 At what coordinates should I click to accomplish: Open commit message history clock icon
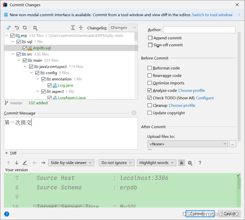134,113
